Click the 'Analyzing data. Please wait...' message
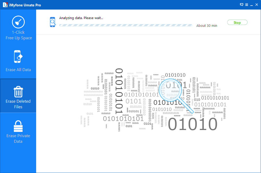The height and width of the screenshot is (173, 261). (x=81, y=18)
